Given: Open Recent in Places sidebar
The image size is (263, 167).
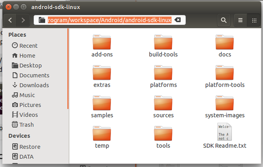Looking at the screenshot, I should pos(25,45).
